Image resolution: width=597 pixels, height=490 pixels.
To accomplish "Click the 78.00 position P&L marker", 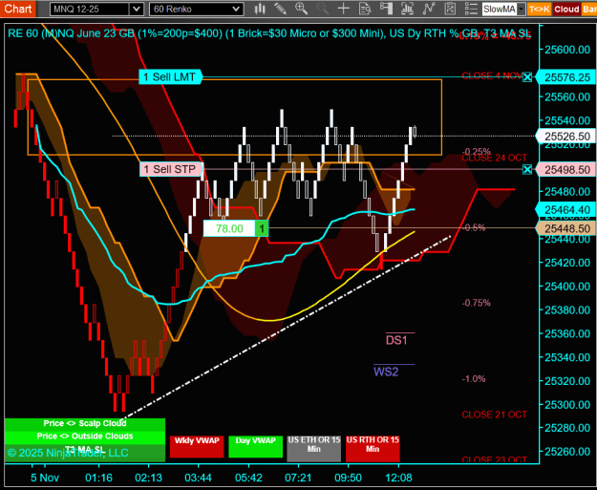I will click(x=236, y=228).
